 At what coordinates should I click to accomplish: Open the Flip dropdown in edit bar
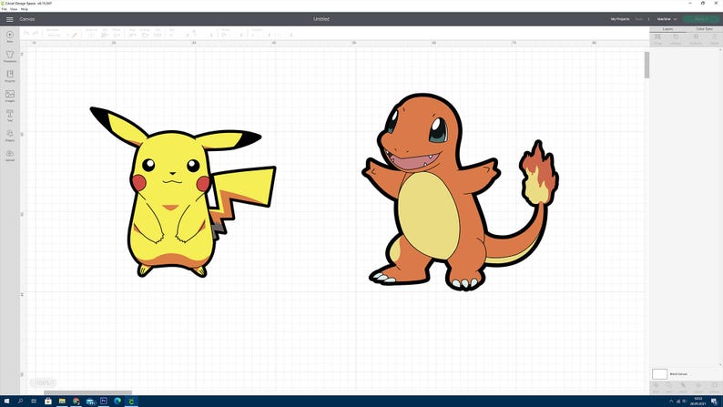[158, 35]
